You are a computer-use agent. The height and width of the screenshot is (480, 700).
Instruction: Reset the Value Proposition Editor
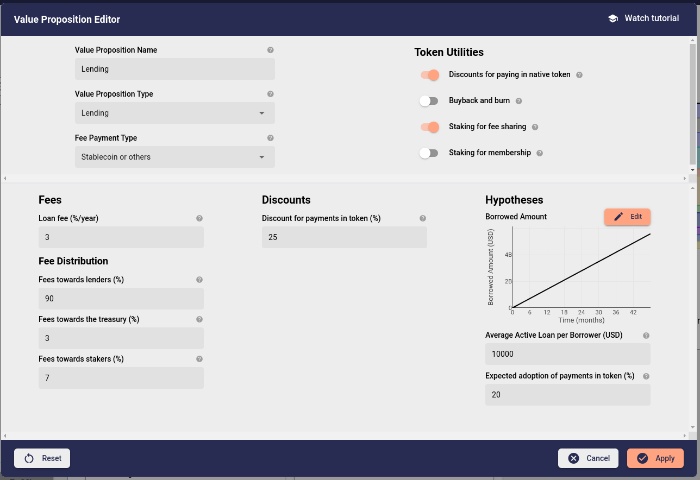click(42, 458)
